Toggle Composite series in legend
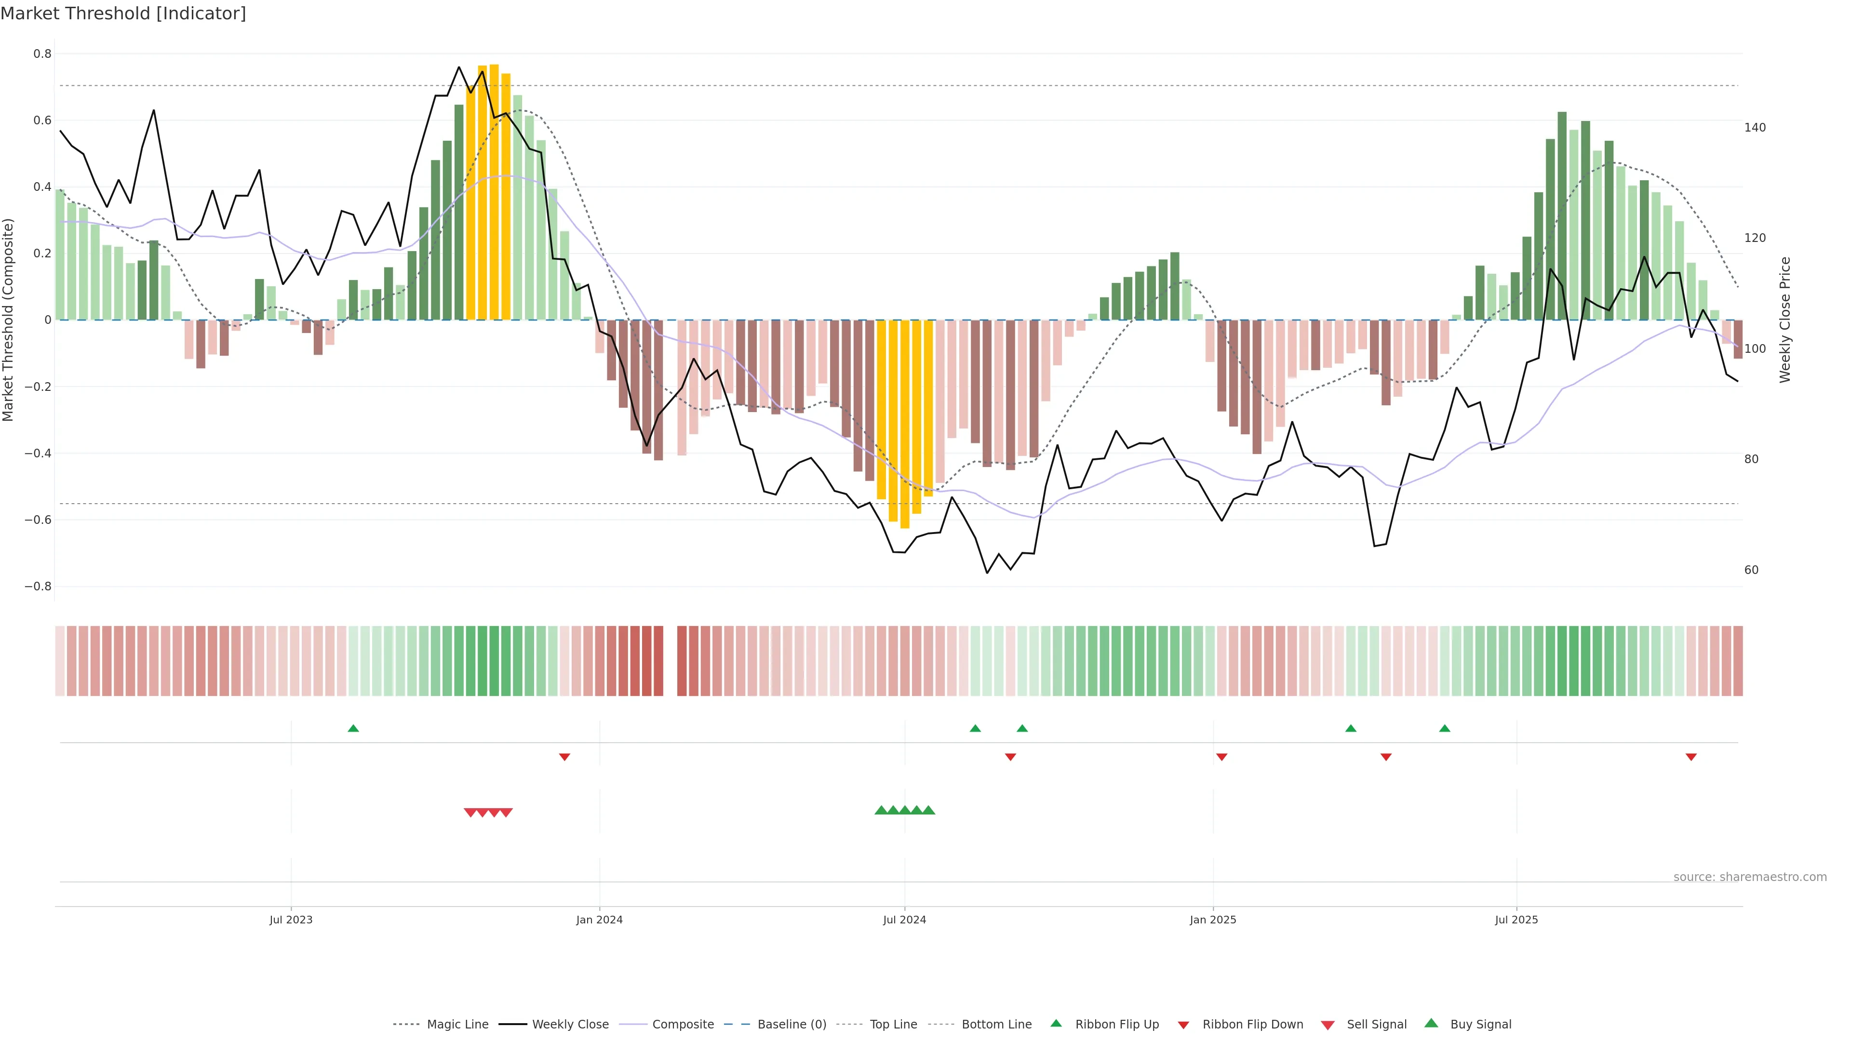The image size is (1851, 1041). tap(683, 1025)
